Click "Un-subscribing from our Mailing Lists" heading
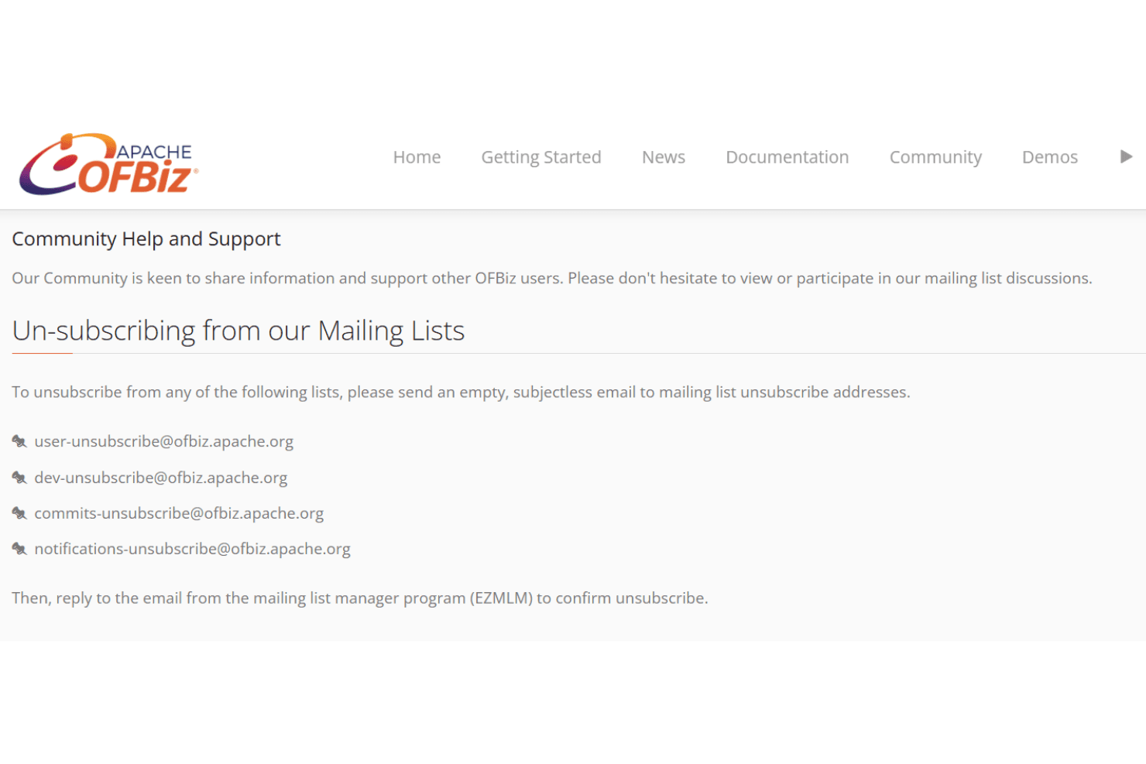Viewport: 1146px width, 764px height. click(238, 331)
